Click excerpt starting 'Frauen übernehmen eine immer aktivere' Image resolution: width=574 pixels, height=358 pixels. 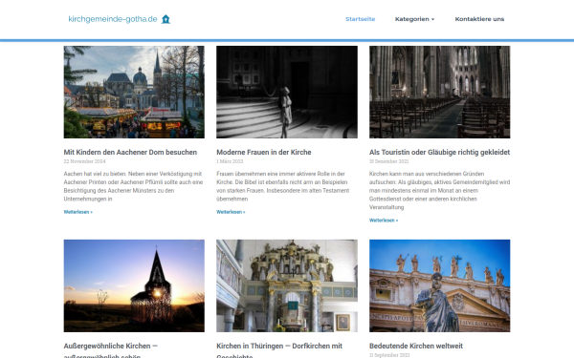tap(283, 186)
